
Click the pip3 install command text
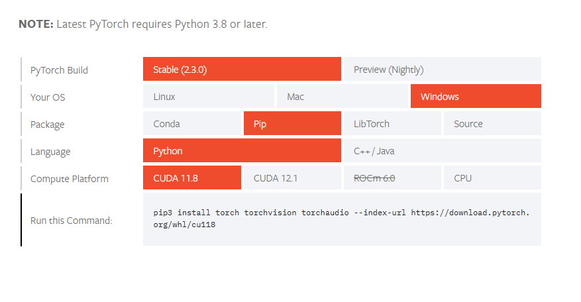(x=342, y=219)
